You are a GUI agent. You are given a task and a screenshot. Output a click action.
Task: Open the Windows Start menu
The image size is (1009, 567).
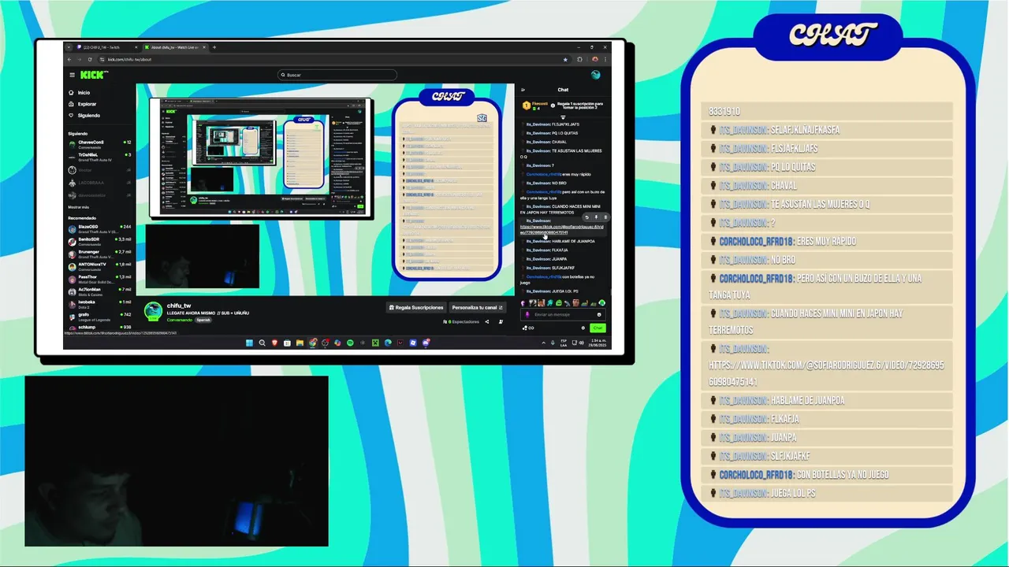pyautogui.click(x=249, y=343)
